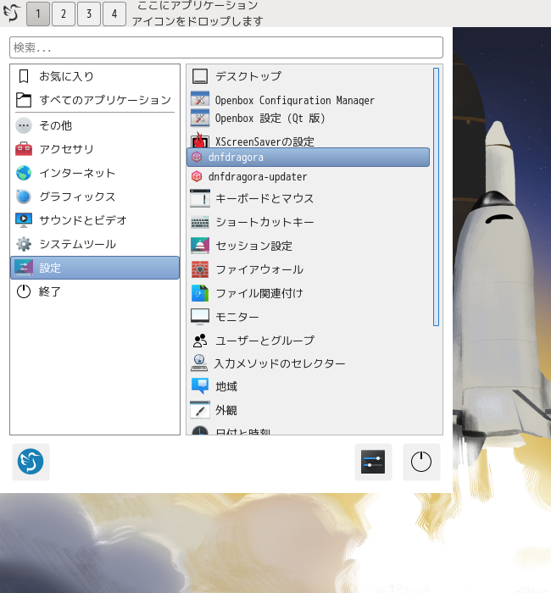
Task: Open XScreenSaverの設定
Action: click(x=309, y=140)
